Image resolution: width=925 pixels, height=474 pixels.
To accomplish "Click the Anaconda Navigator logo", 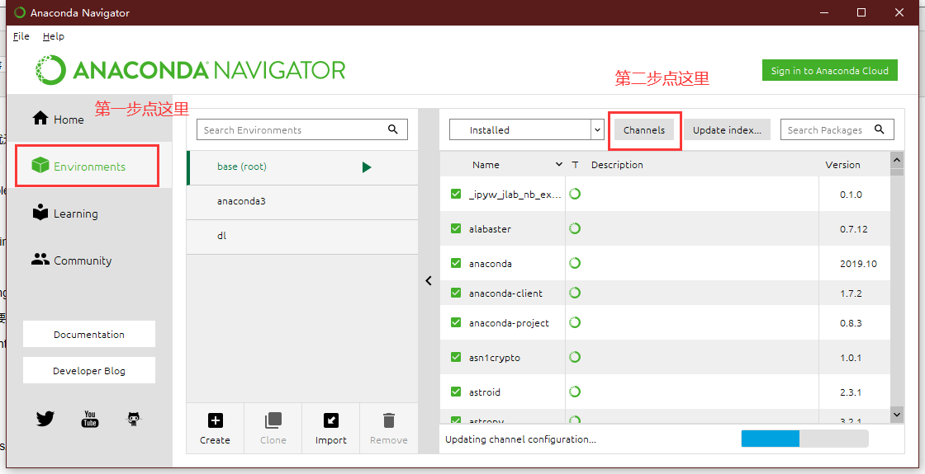I will pyautogui.click(x=190, y=70).
